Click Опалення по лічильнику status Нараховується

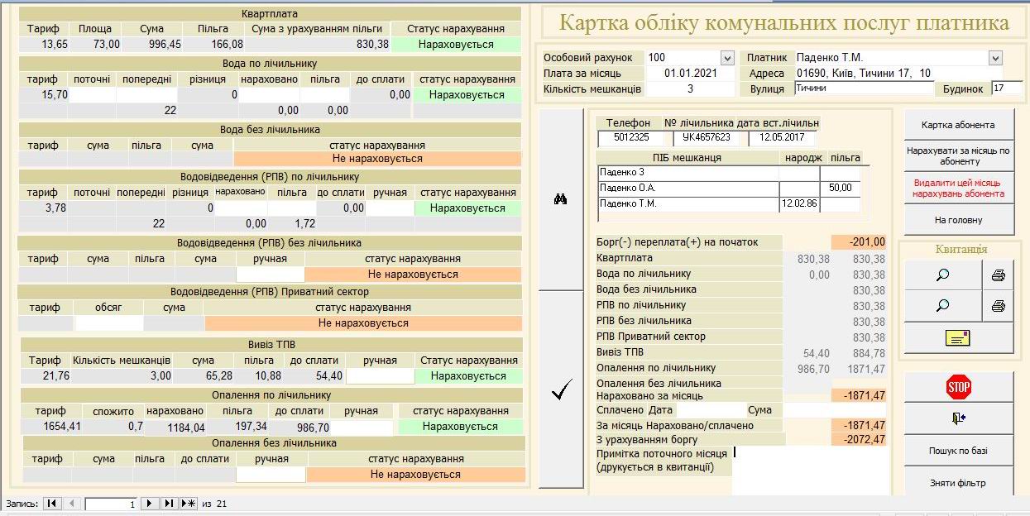coord(460,427)
